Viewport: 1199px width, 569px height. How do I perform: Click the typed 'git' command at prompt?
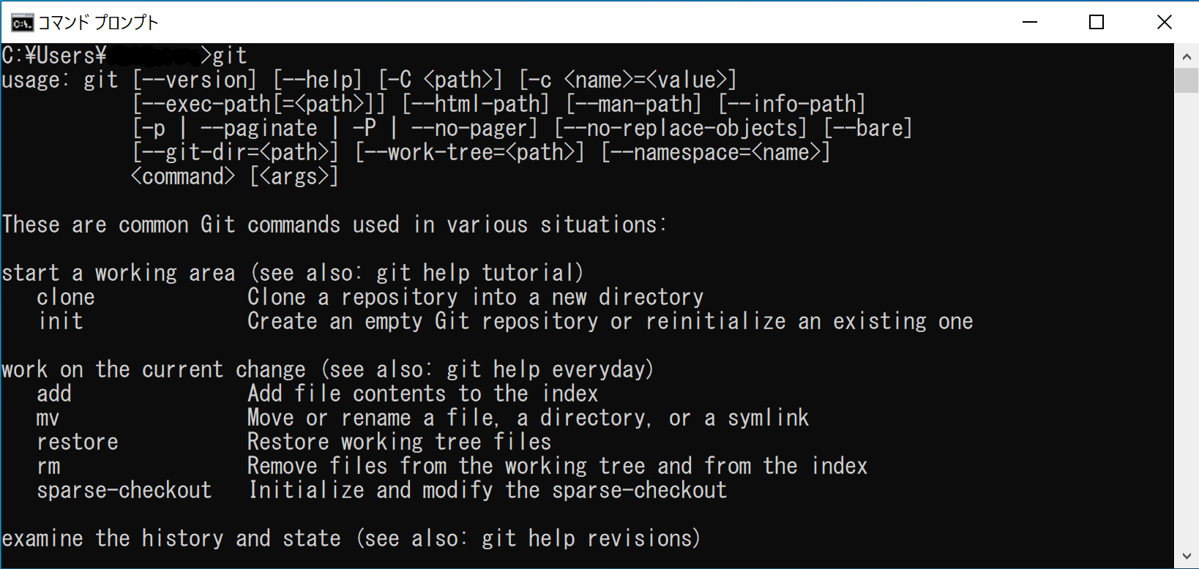coord(230,56)
